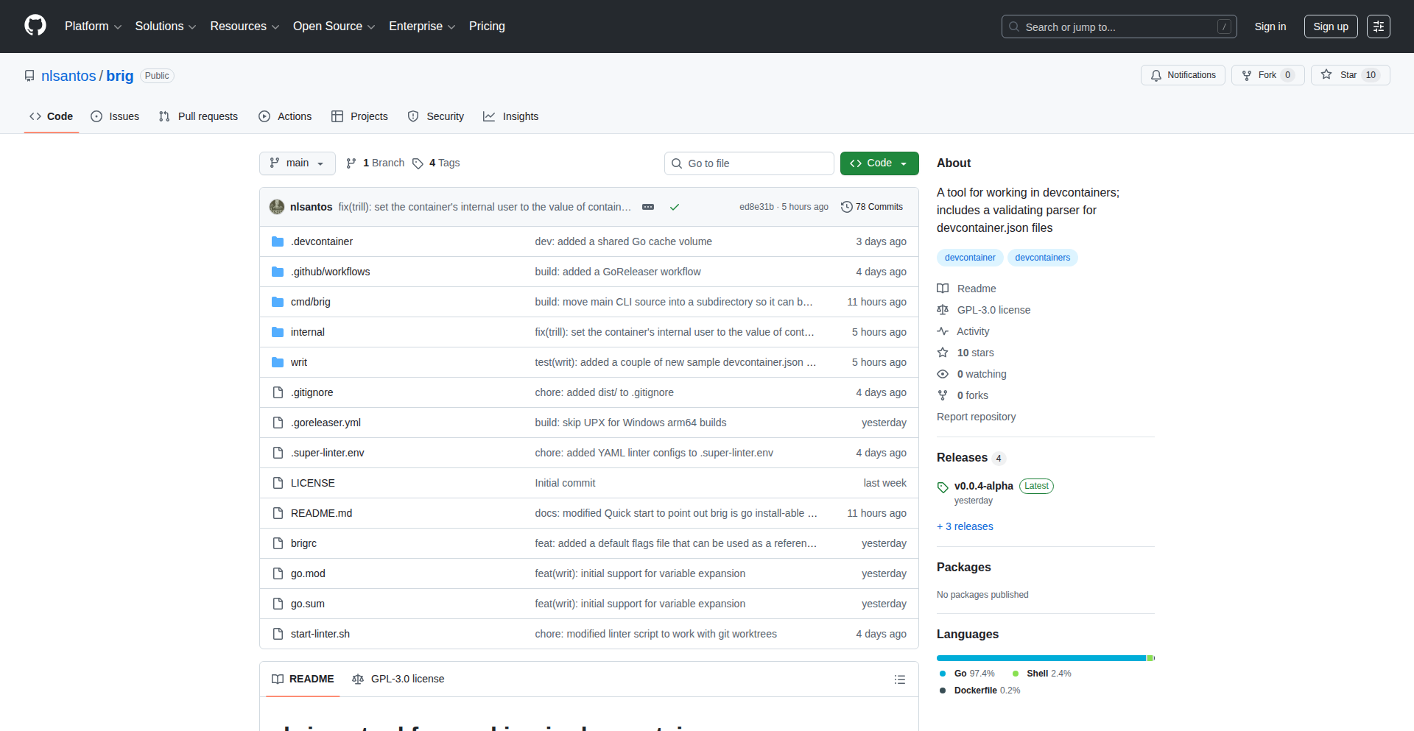
Task: Click the GitHub logo icon
Action: (35, 26)
